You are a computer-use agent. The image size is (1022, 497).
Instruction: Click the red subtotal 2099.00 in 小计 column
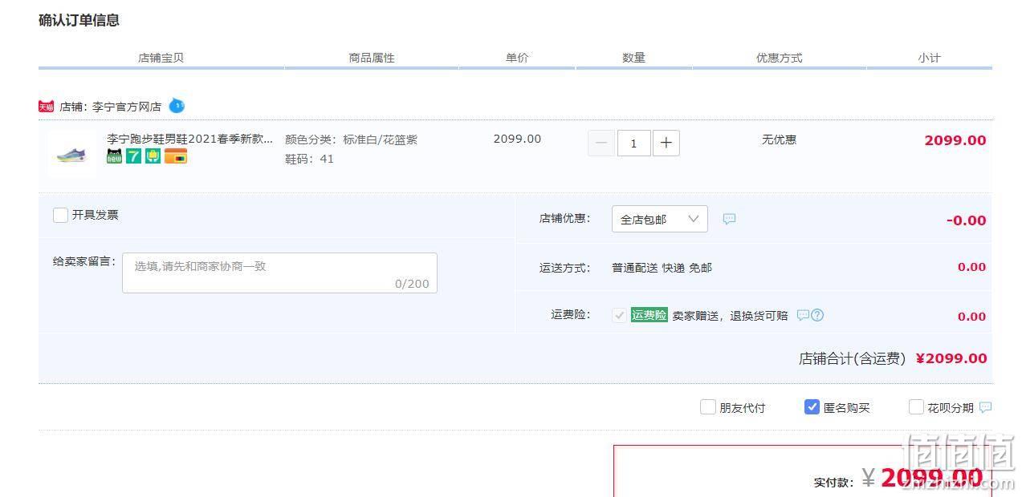955,140
